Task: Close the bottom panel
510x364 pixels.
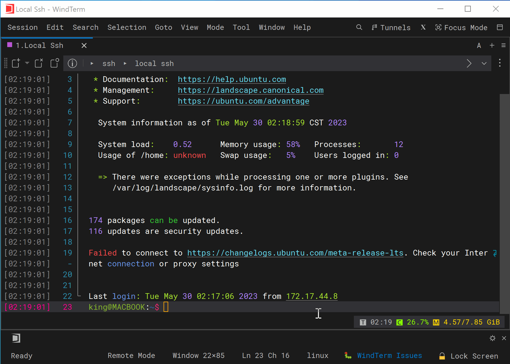Action: [x=504, y=338]
